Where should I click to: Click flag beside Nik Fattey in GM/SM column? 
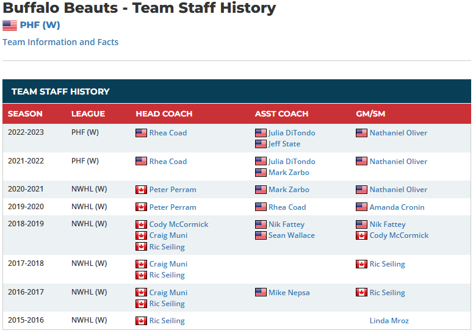pyautogui.click(x=361, y=224)
